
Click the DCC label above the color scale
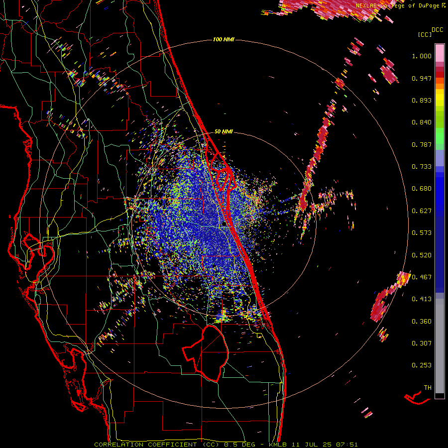(x=437, y=30)
